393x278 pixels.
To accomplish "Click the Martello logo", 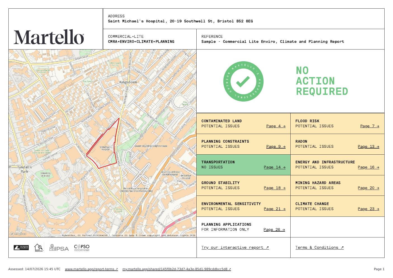I will [49, 37].
